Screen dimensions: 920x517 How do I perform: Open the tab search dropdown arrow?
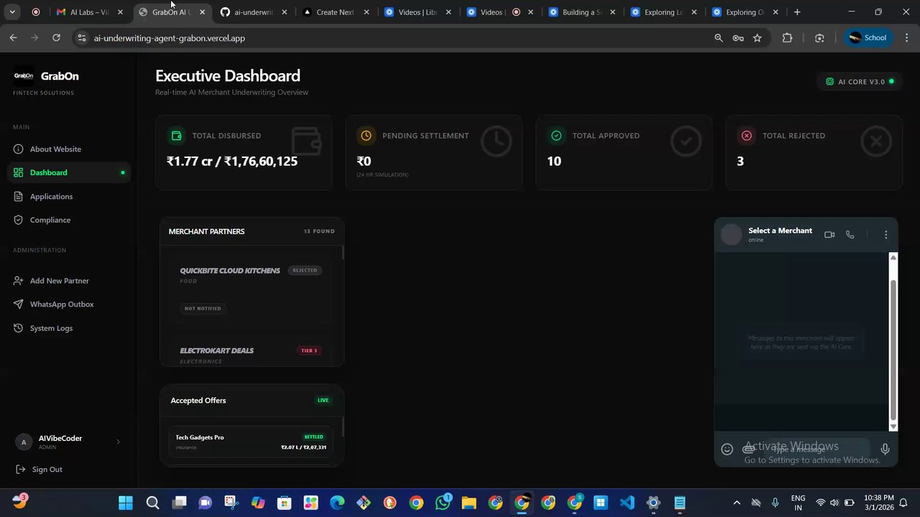[12, 12]
